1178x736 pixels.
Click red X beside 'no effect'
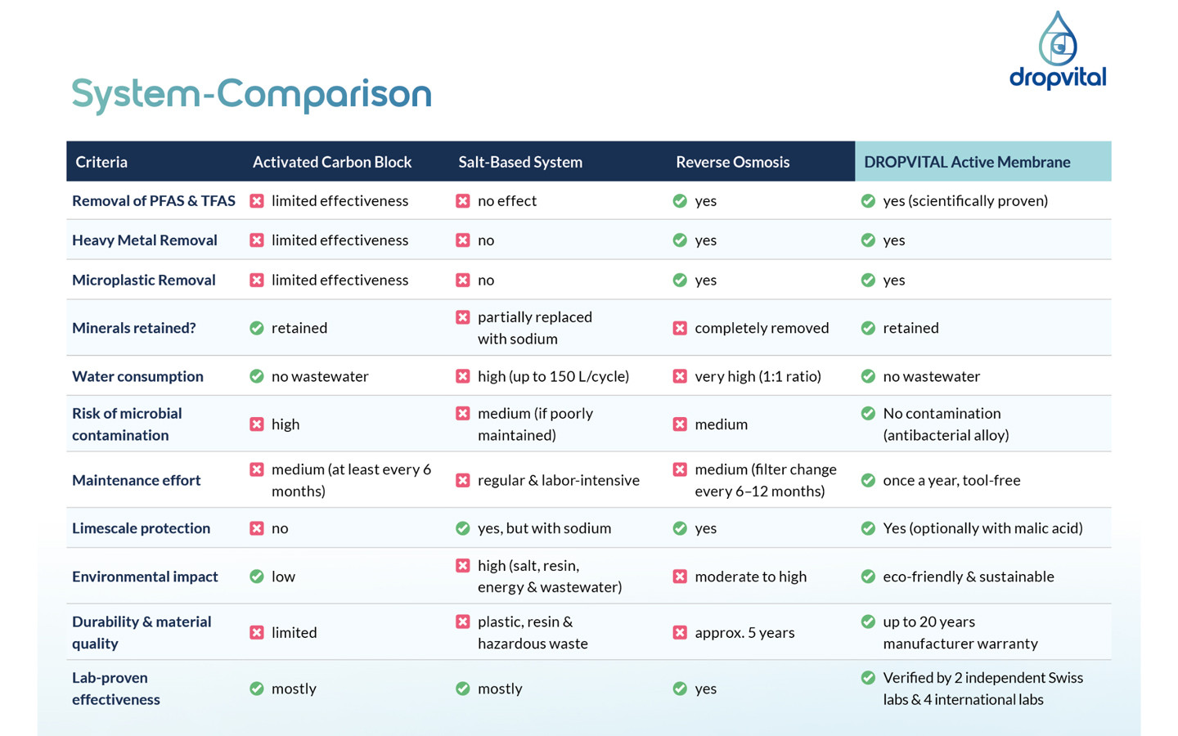(x=463, y=201)
